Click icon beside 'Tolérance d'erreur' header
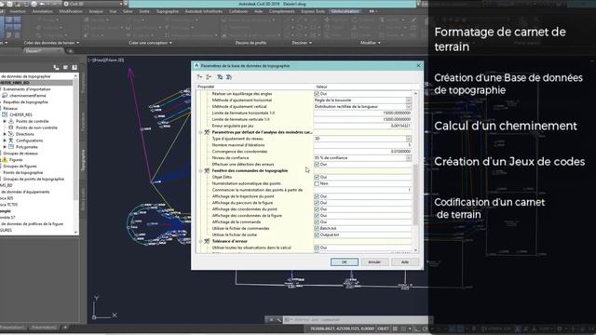Screen dimensions: 596x335 (x=207, y=241)
